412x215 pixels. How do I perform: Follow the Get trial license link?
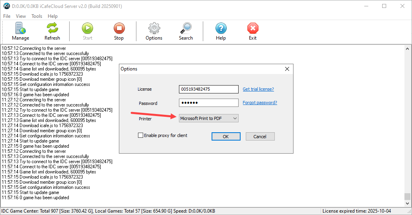pyautogui.click(x=258, y=89)
